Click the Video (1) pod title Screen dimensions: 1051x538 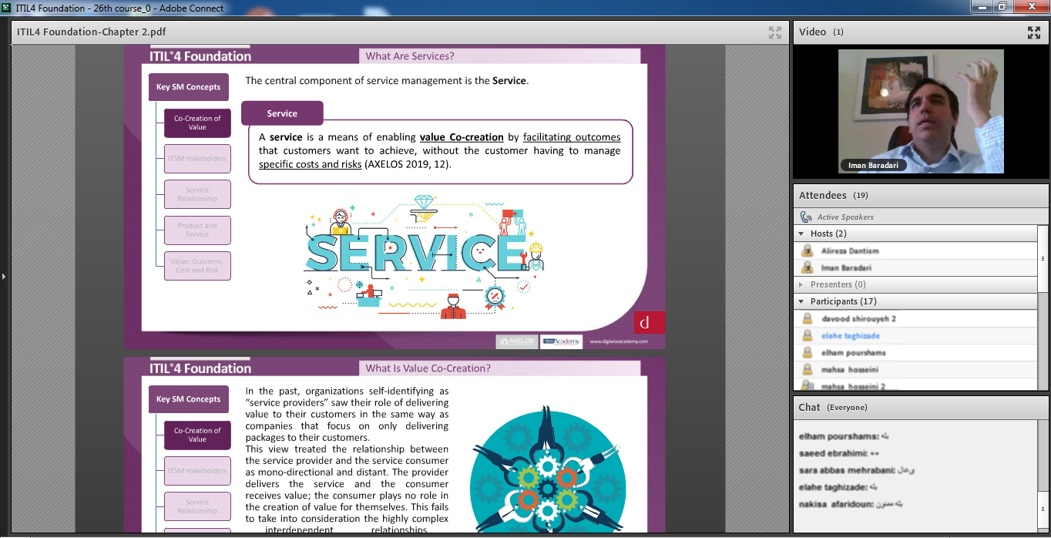click(821, 32)
